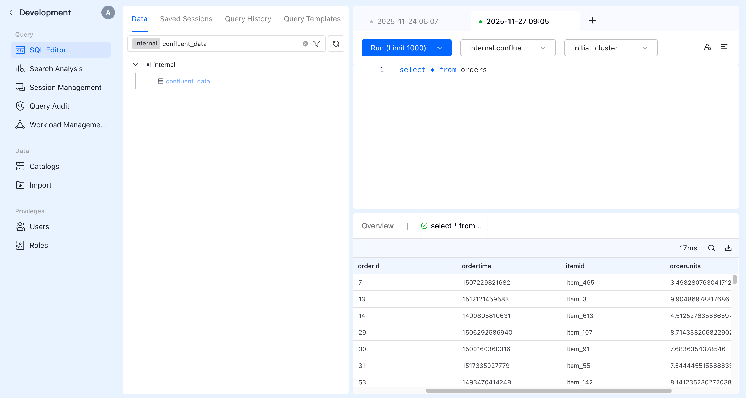
Task: Open the user avatar A menu
Action: (108, 12)
